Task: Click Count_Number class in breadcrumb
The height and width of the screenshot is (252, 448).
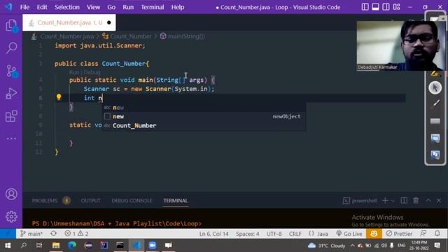Action: [x=131, y=36]
